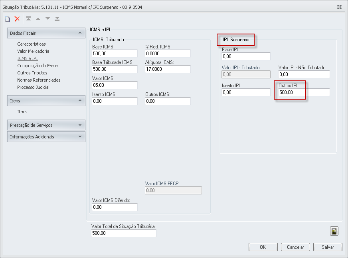Open the calculator icon
This screenshot has width=348, height=258.
click(x=334, y=231)
